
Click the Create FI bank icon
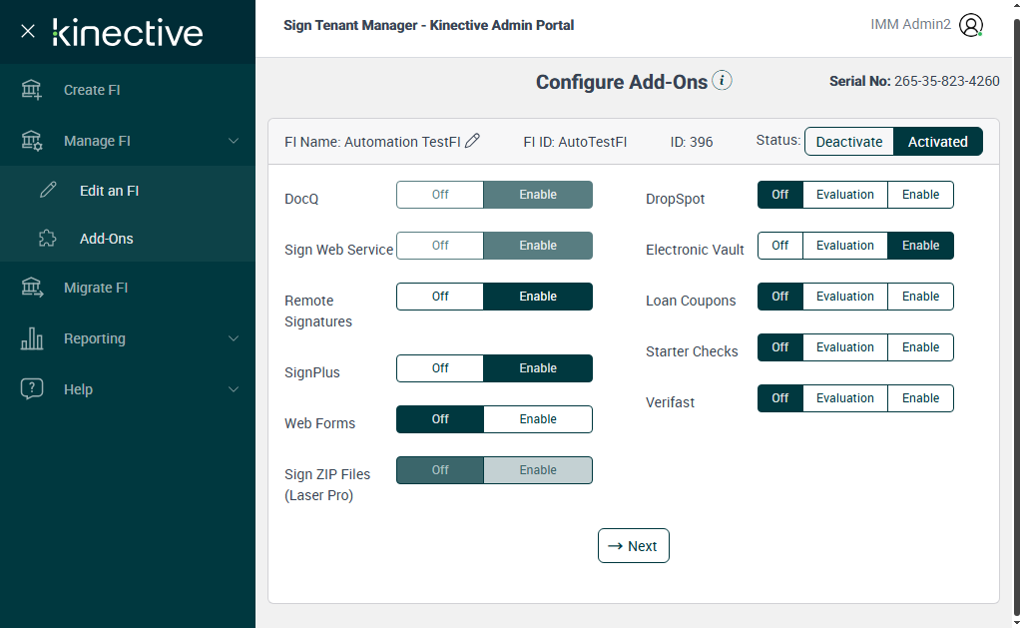tap(31, 89)
